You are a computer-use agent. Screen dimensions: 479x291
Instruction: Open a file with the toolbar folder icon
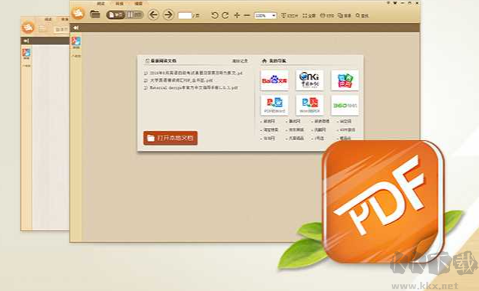point(95,14)
